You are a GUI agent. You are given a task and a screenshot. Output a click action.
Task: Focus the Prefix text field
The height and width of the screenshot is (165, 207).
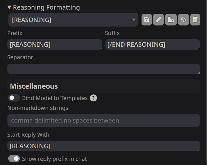point(55,44)
